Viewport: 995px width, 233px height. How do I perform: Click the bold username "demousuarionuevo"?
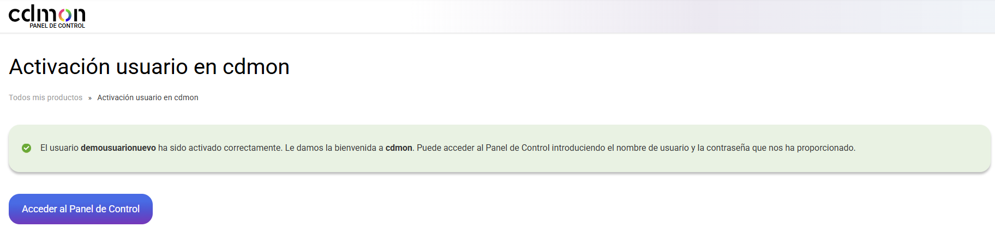click(118, 148)
